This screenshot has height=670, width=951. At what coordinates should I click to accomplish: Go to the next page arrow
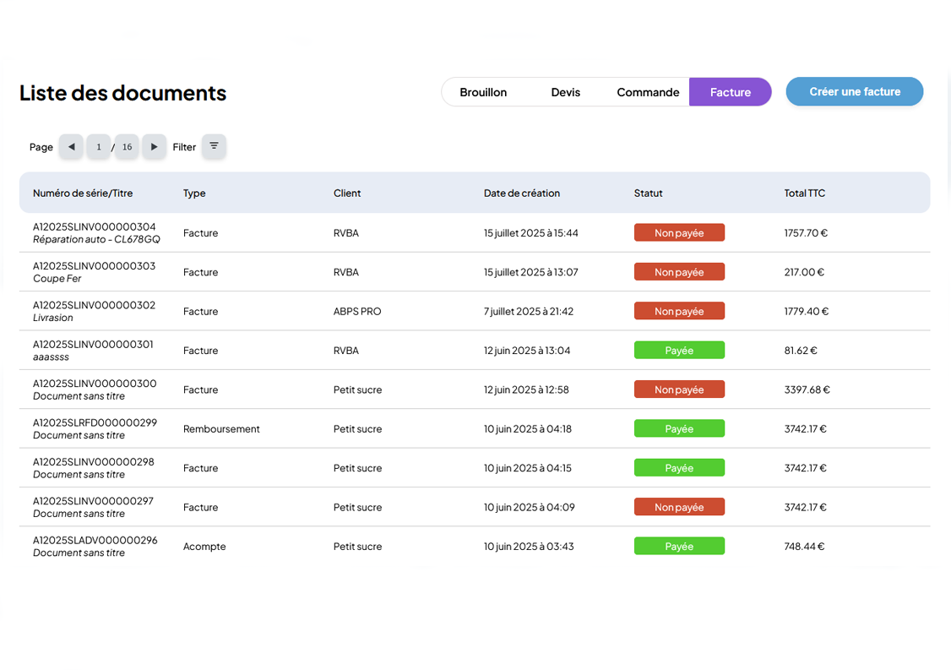[x=154, y=147]
